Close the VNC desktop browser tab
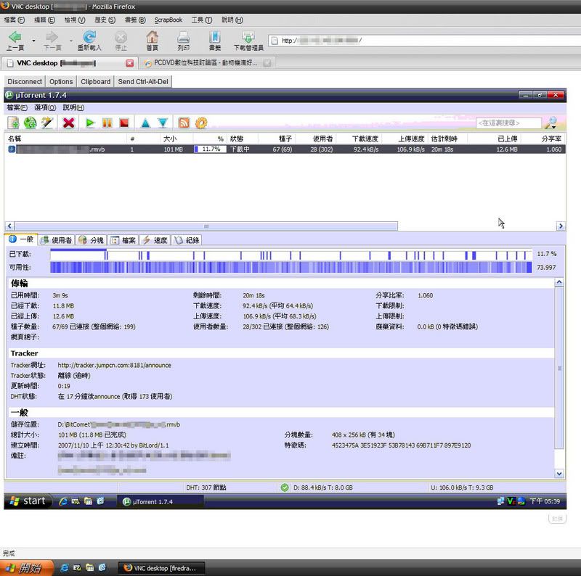The height and width of the screenshot is (576, 581). point(129,63)
